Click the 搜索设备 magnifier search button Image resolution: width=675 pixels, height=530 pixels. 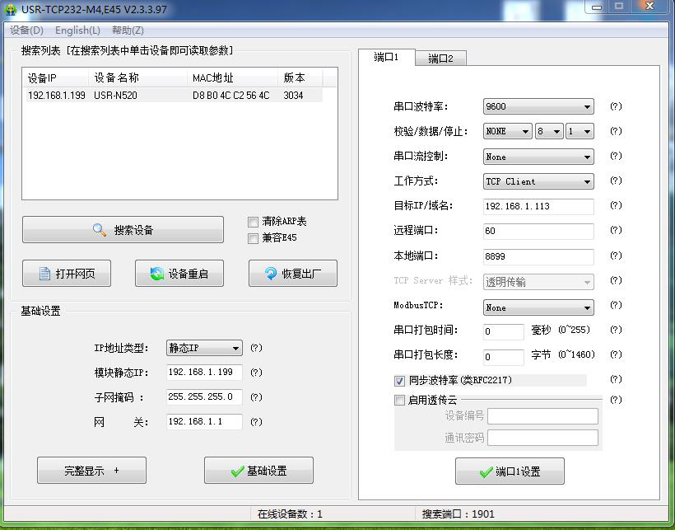123,230
